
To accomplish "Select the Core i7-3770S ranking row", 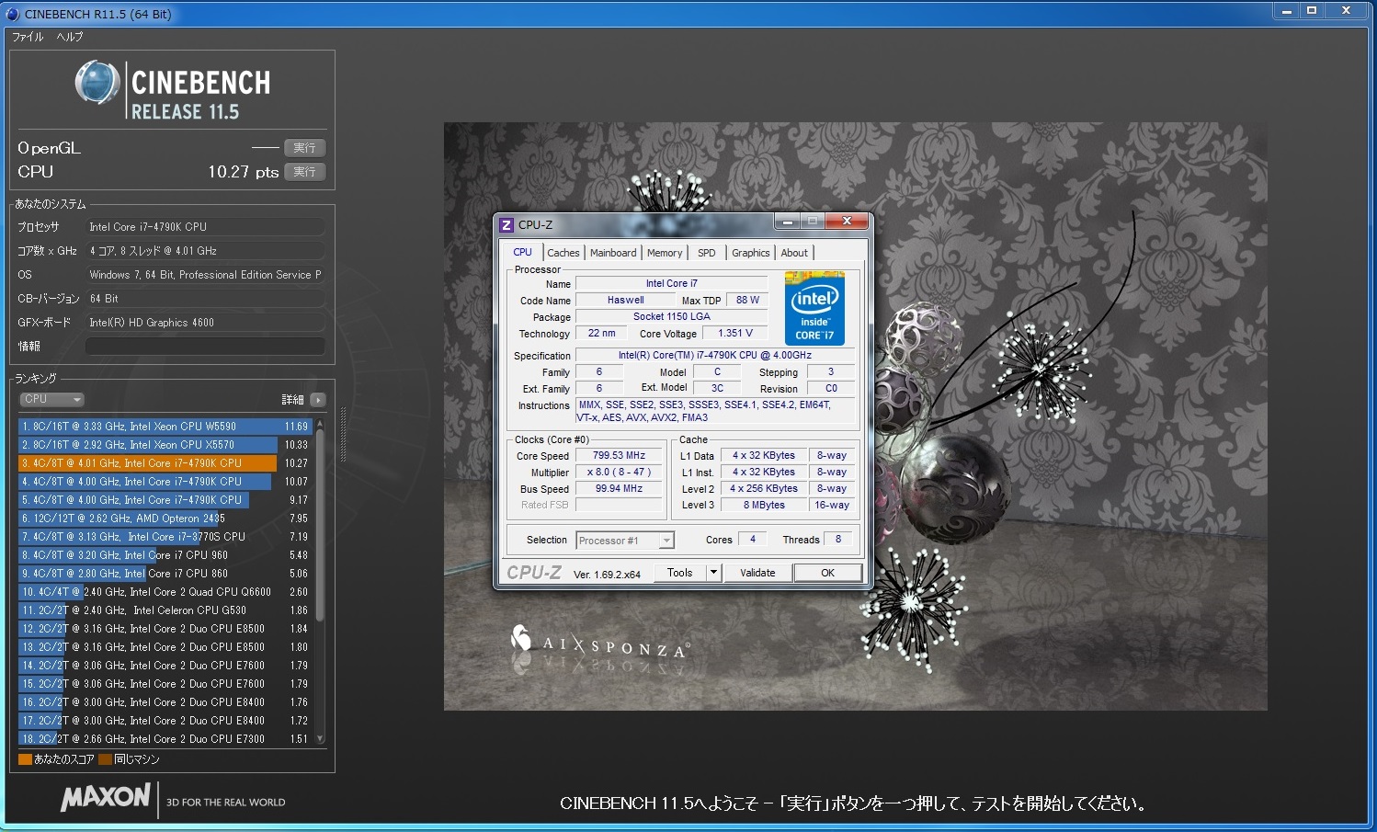I will [165, 537].
